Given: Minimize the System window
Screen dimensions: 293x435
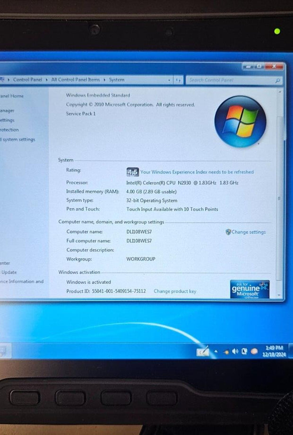Looking at the screenshot, I should click(x=248, y=67).
